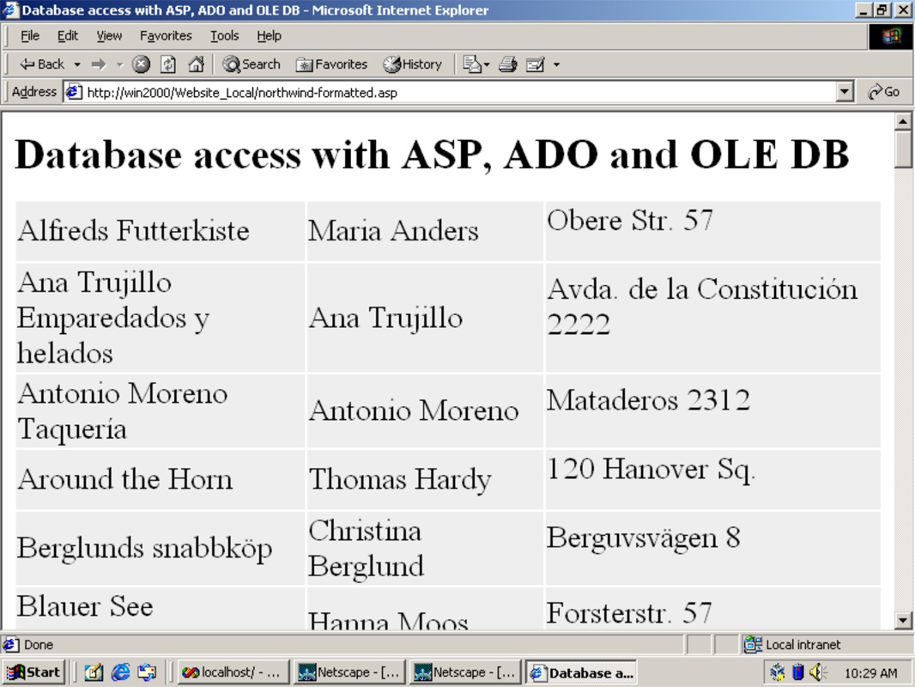
Task: Go to the Home page icon
Action: [196, 64]
